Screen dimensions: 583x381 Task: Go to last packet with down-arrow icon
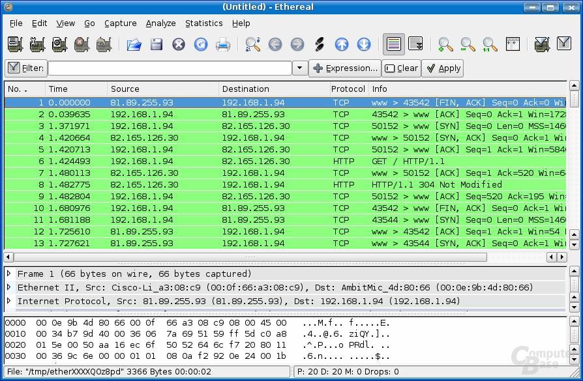click(364, 44)
